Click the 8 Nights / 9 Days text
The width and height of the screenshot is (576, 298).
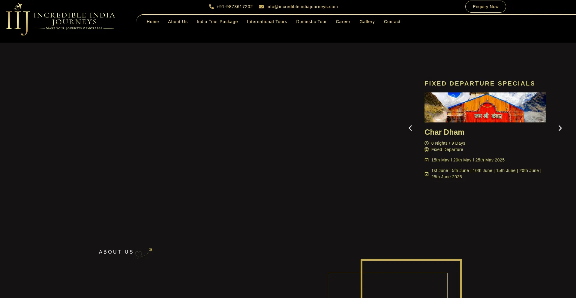point(448,143)
